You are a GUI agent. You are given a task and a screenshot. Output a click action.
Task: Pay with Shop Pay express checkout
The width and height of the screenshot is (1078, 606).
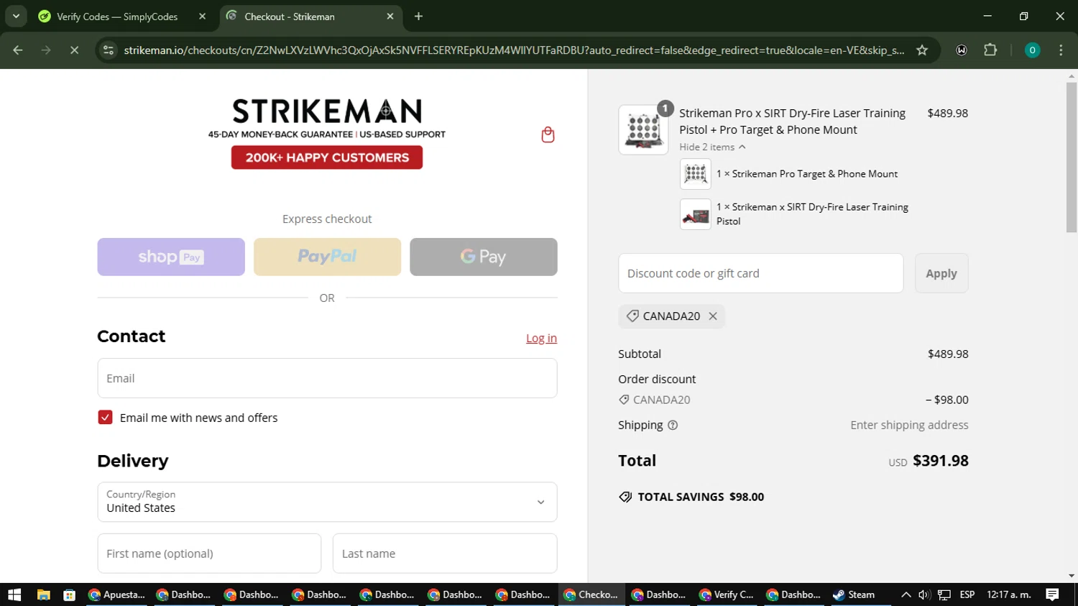coord(171,257)
